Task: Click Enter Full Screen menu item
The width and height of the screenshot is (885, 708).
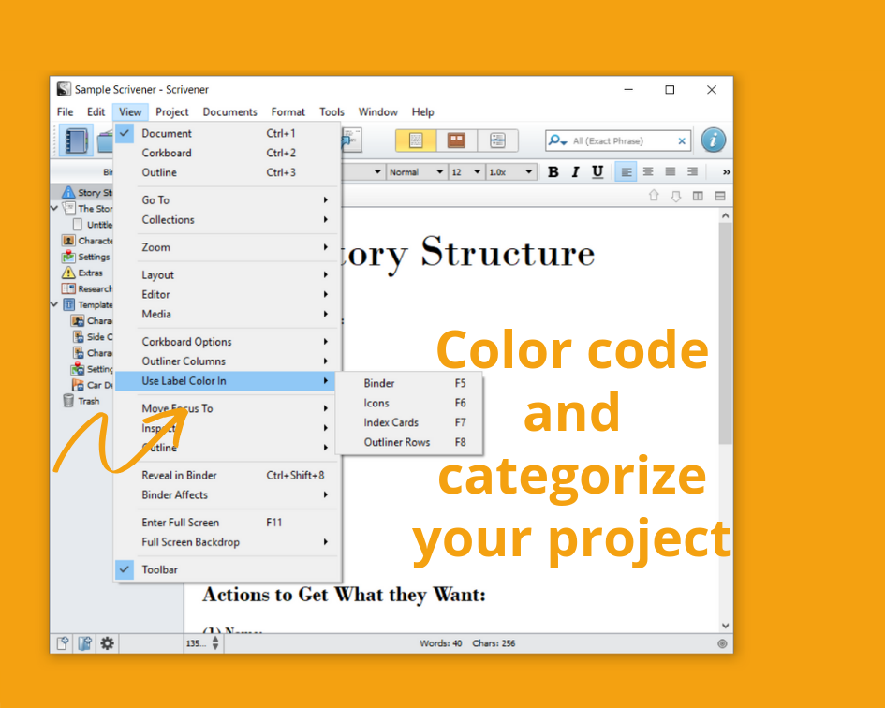Action: click(x=227, y=523)
